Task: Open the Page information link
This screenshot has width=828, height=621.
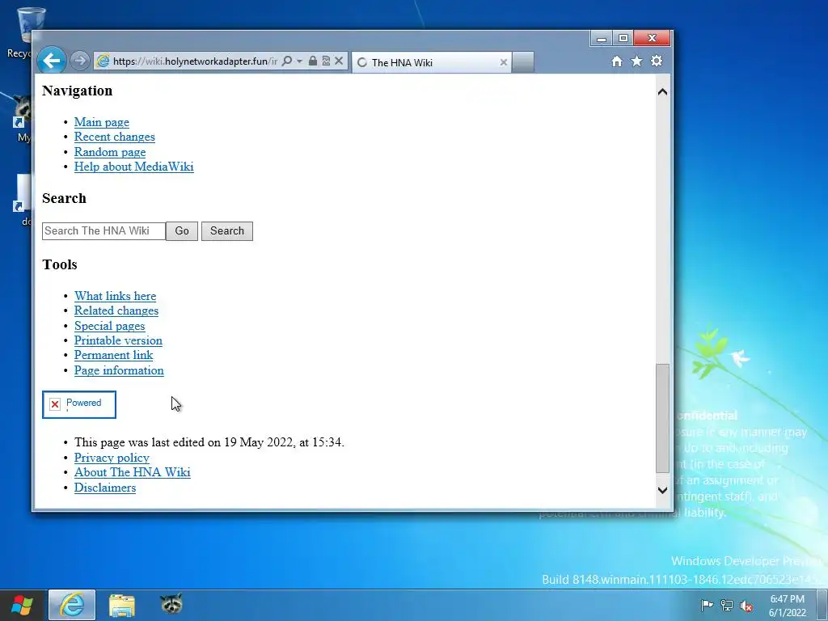Action: click(119, 370)
